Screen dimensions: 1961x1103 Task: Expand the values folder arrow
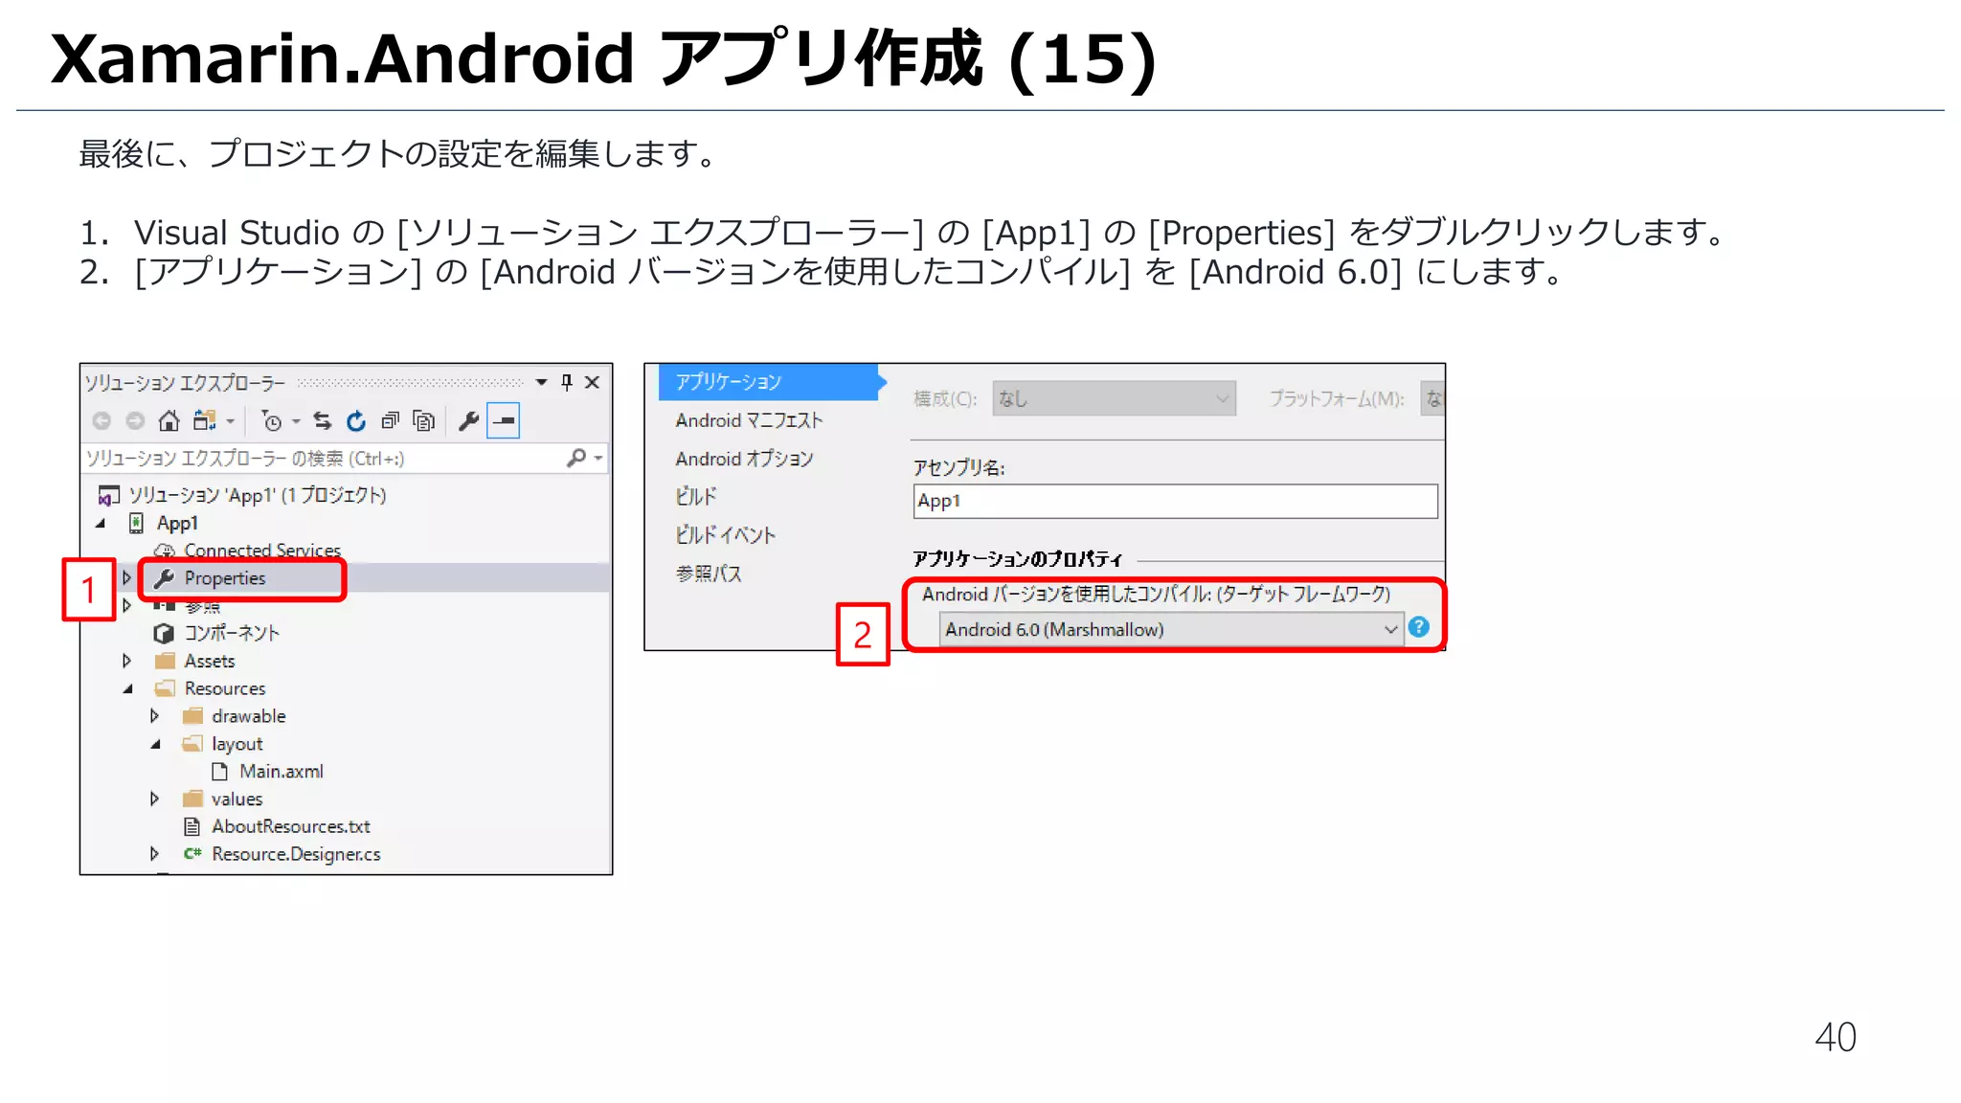pos(154,799)
